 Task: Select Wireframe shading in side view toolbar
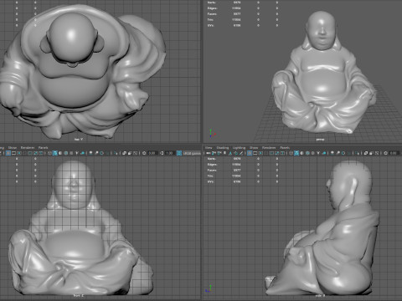tap(291, 153)
